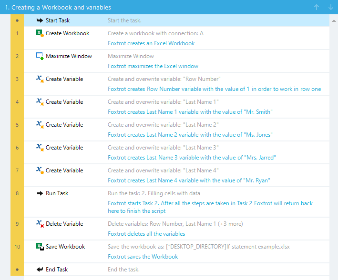
Task: Click the Start Task bullet marker
Action: [x=17, y=20]
